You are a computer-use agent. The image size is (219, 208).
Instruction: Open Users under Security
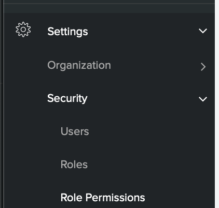[75, 131]
